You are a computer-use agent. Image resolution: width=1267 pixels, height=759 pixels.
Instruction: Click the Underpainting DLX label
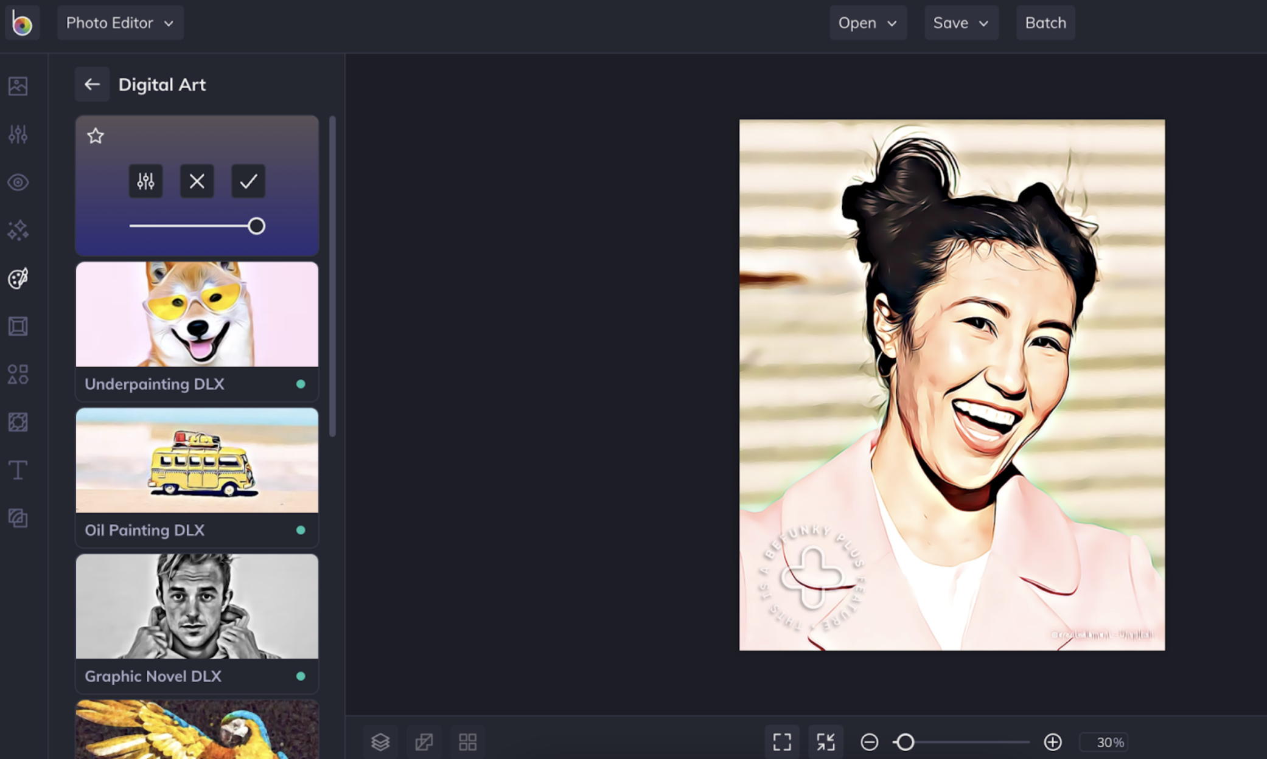tap(155, 384)
